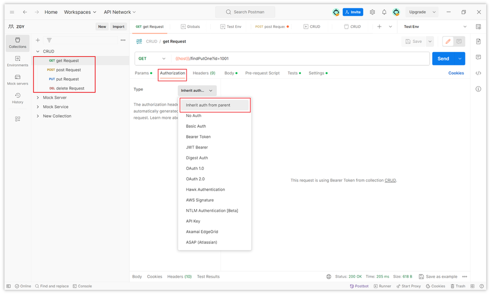
Task: Click the settings gear icon
Action: pyautogui.click(x=372, y=12)
